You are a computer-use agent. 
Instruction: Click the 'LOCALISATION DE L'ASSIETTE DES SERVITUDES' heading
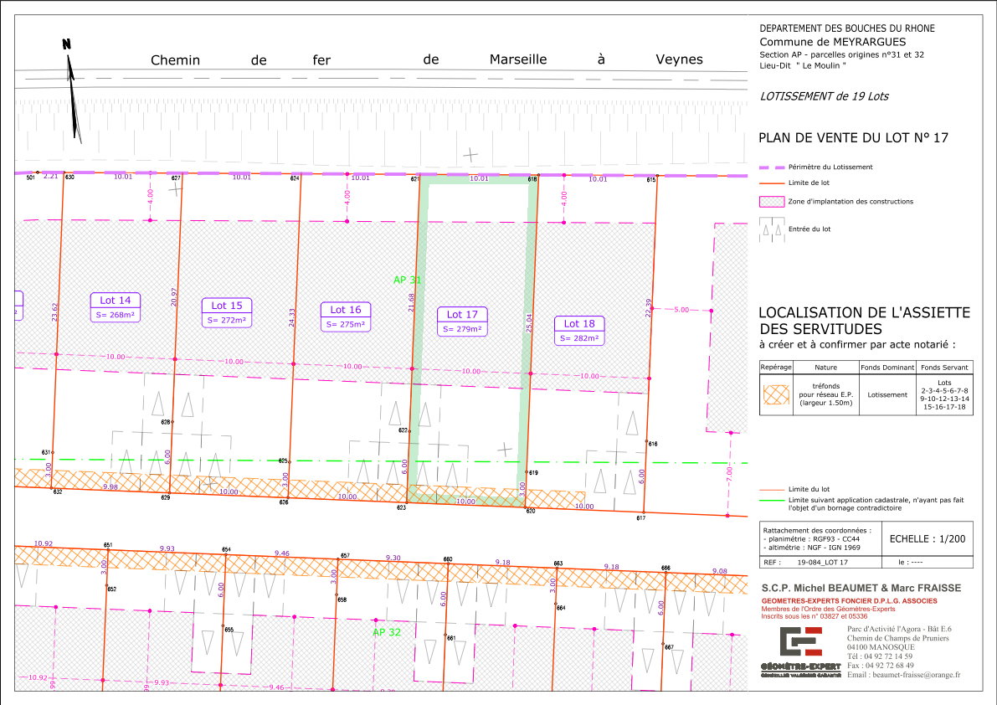(x=864, y=321)
